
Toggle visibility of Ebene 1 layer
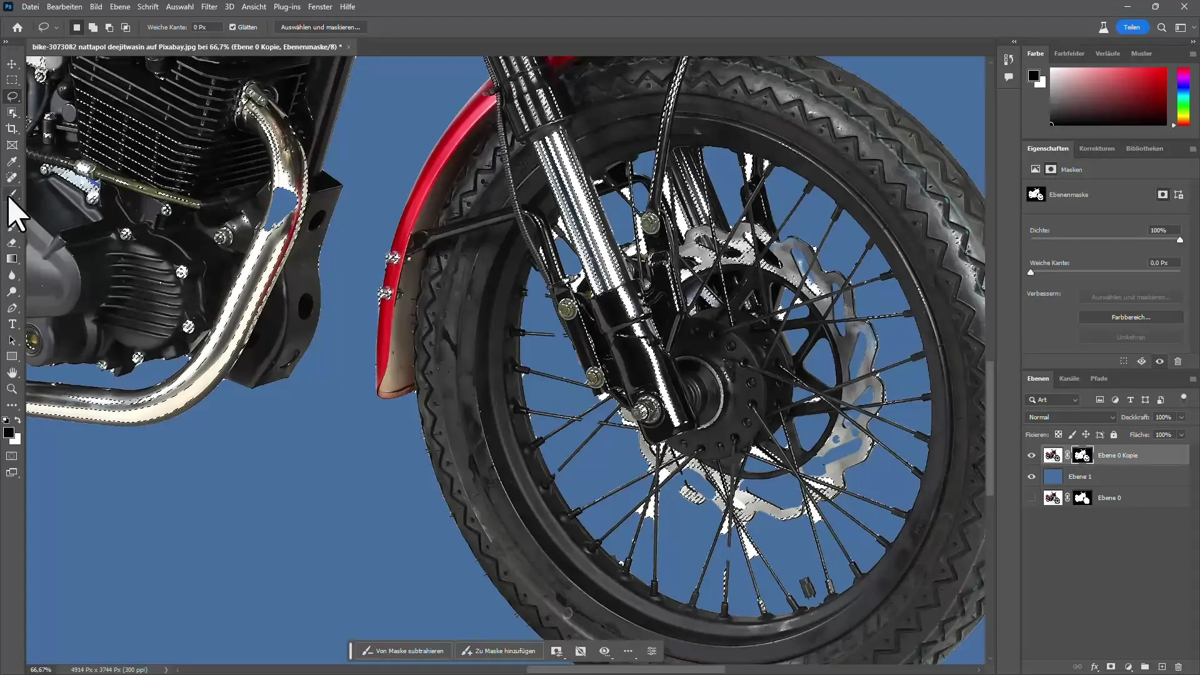click(1032, 476)
